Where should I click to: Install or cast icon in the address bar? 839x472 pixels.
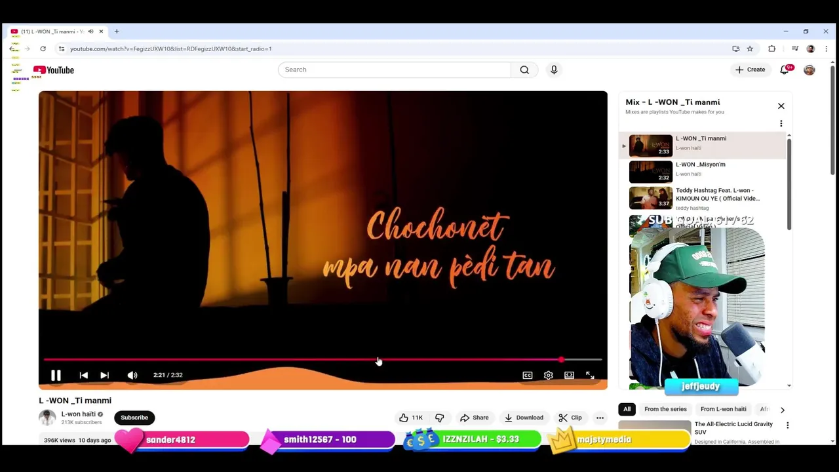pos(735,49)
